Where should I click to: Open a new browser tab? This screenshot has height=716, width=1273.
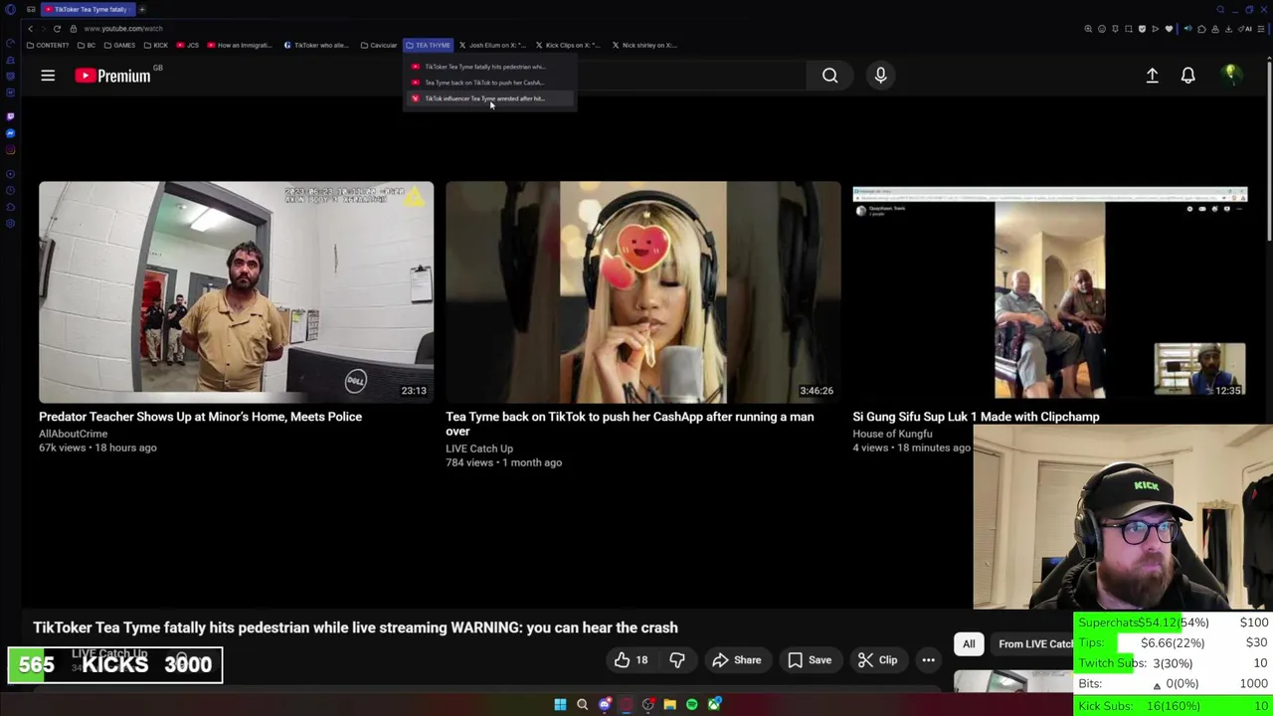click(x=142, y=9)
